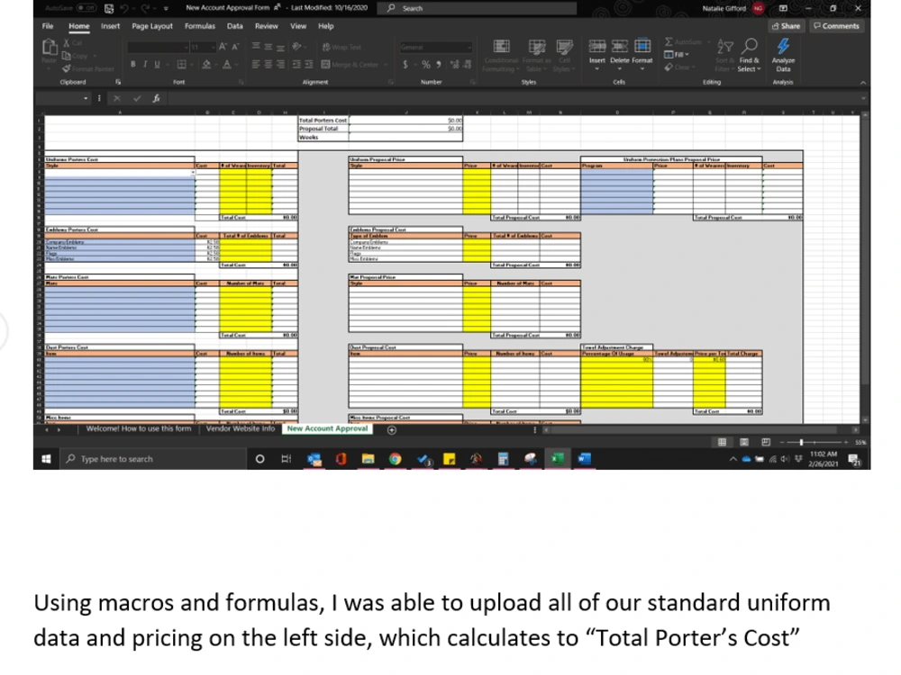Viewport: 901px width, 675px height.
Task: Click the AutoSum sigma icon
Action: [x=669, y=42]
